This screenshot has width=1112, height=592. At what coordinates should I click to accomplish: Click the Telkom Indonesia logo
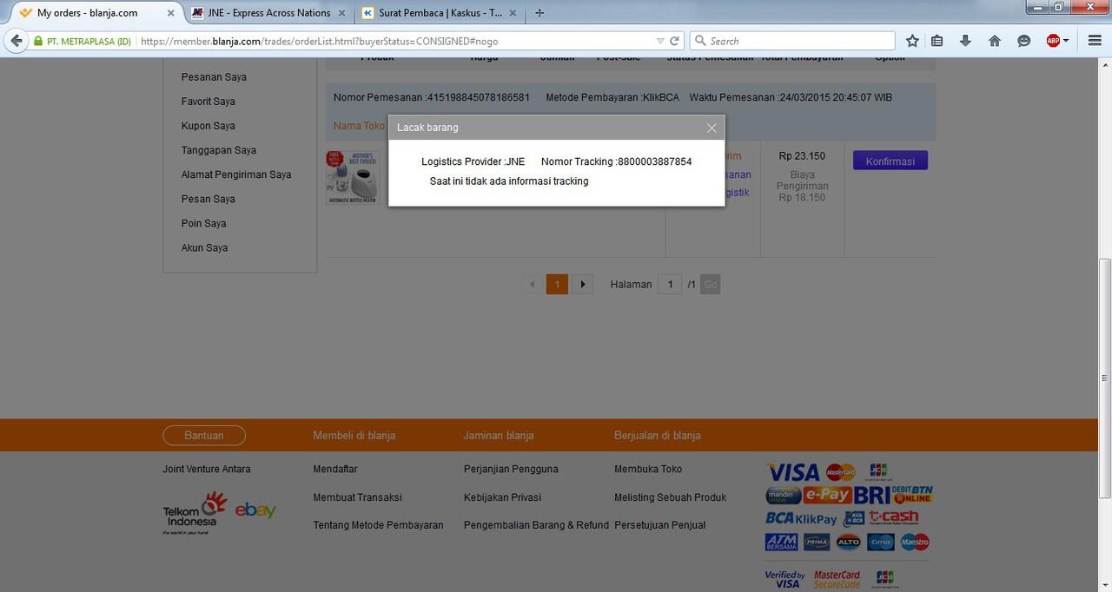195,512
